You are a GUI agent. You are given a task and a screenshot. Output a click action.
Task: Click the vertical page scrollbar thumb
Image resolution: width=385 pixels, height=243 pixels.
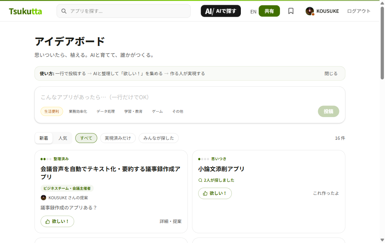(382, 43)
